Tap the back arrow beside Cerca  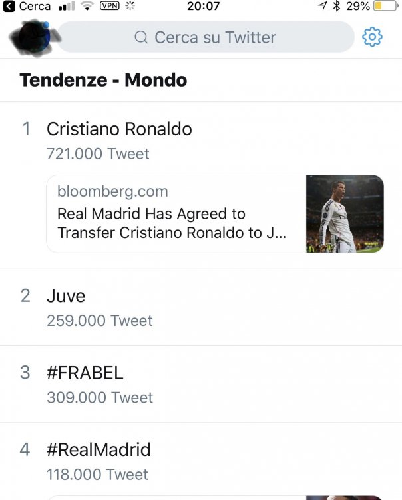coord(9,6)
